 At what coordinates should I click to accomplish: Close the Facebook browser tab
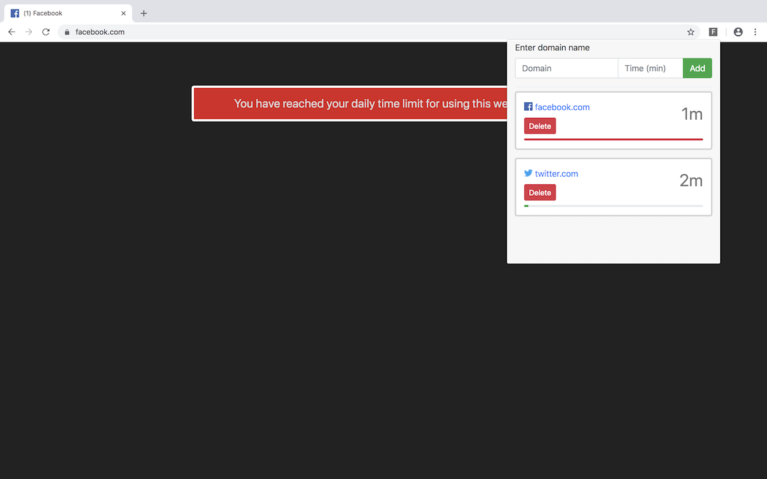pyautogui.click(x=123, y=13)
